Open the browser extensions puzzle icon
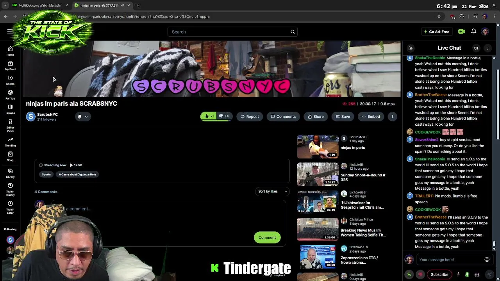 (x=462, y=16)
